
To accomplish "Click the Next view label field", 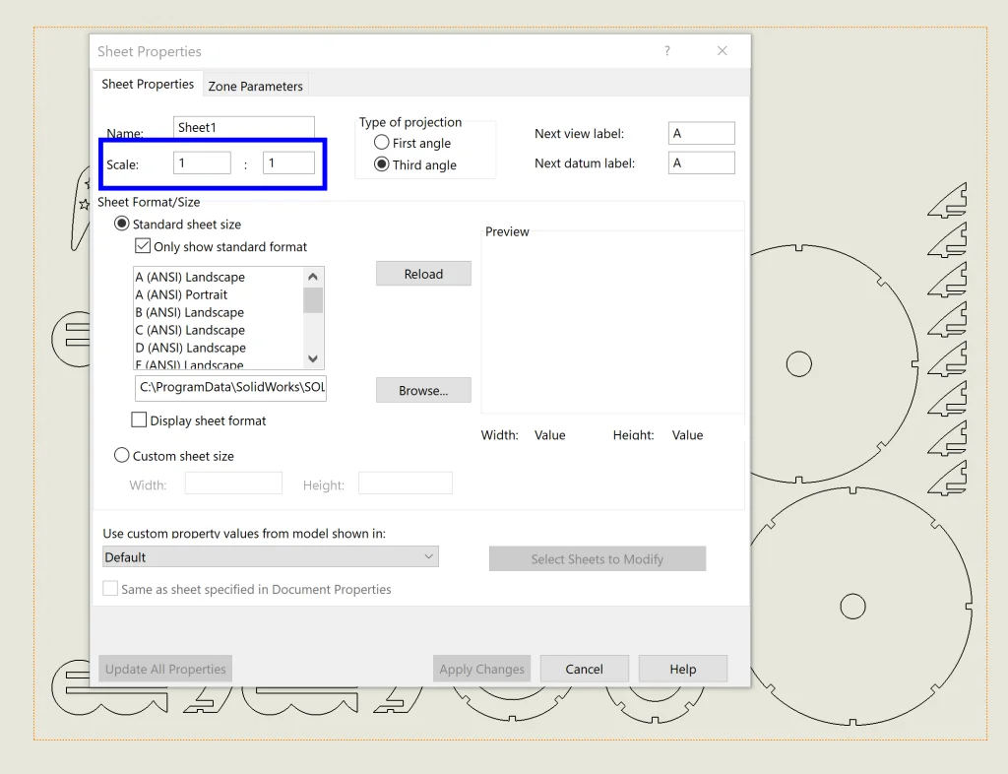I will click(x=701, y=133).
